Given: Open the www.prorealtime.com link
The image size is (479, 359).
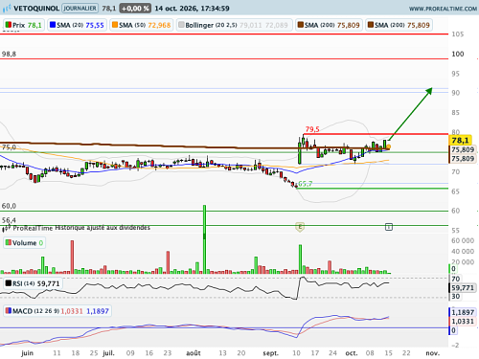Looking at the screenshot, I should [x=443, y=9].
